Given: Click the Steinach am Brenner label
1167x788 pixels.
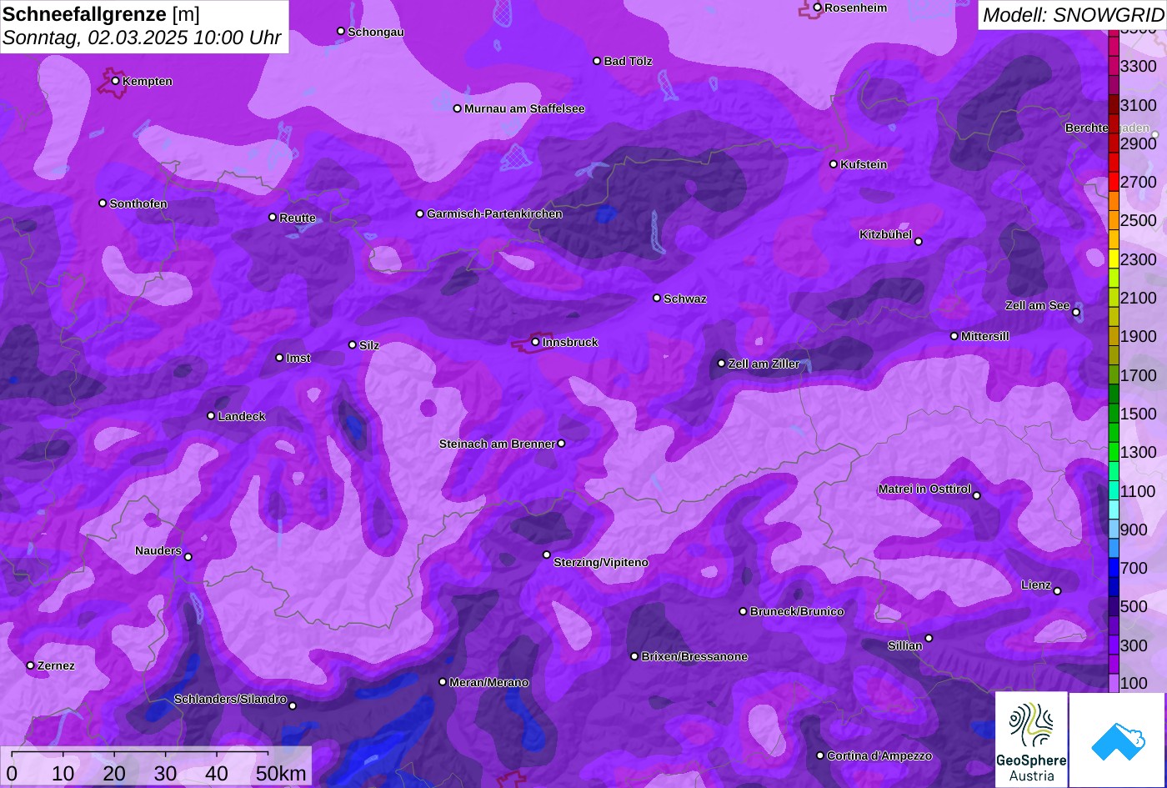Looking at the screenshot, I should click(x=497, y=444).
